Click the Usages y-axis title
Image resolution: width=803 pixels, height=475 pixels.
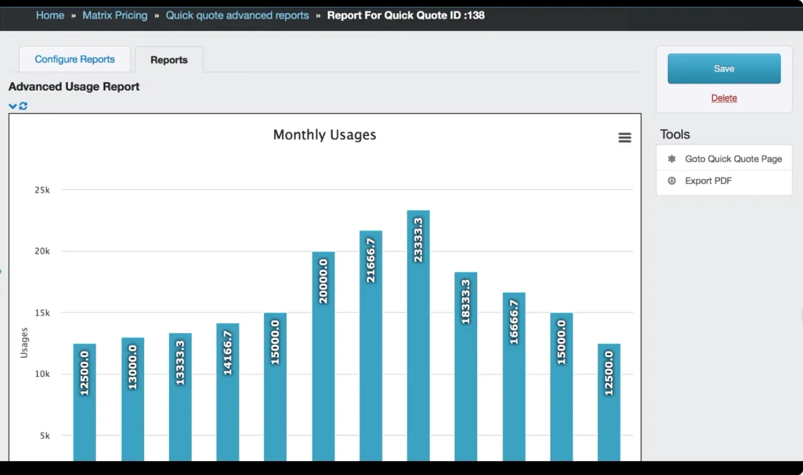24,342
